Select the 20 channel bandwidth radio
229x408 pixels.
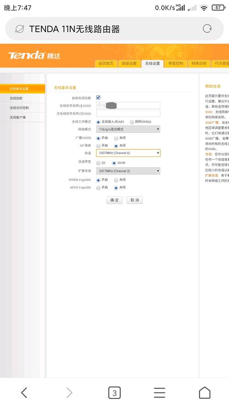point(98,163)
